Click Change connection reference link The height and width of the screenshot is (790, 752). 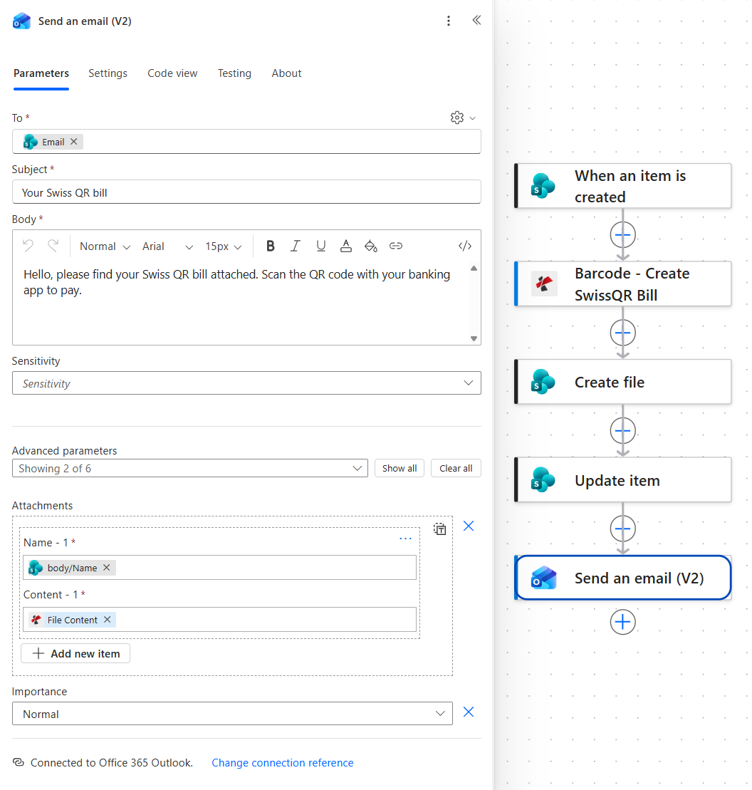(x=283, y=763)
